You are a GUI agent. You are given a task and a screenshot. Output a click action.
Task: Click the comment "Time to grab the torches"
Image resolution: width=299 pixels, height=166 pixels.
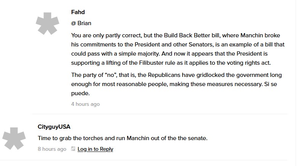122,138
